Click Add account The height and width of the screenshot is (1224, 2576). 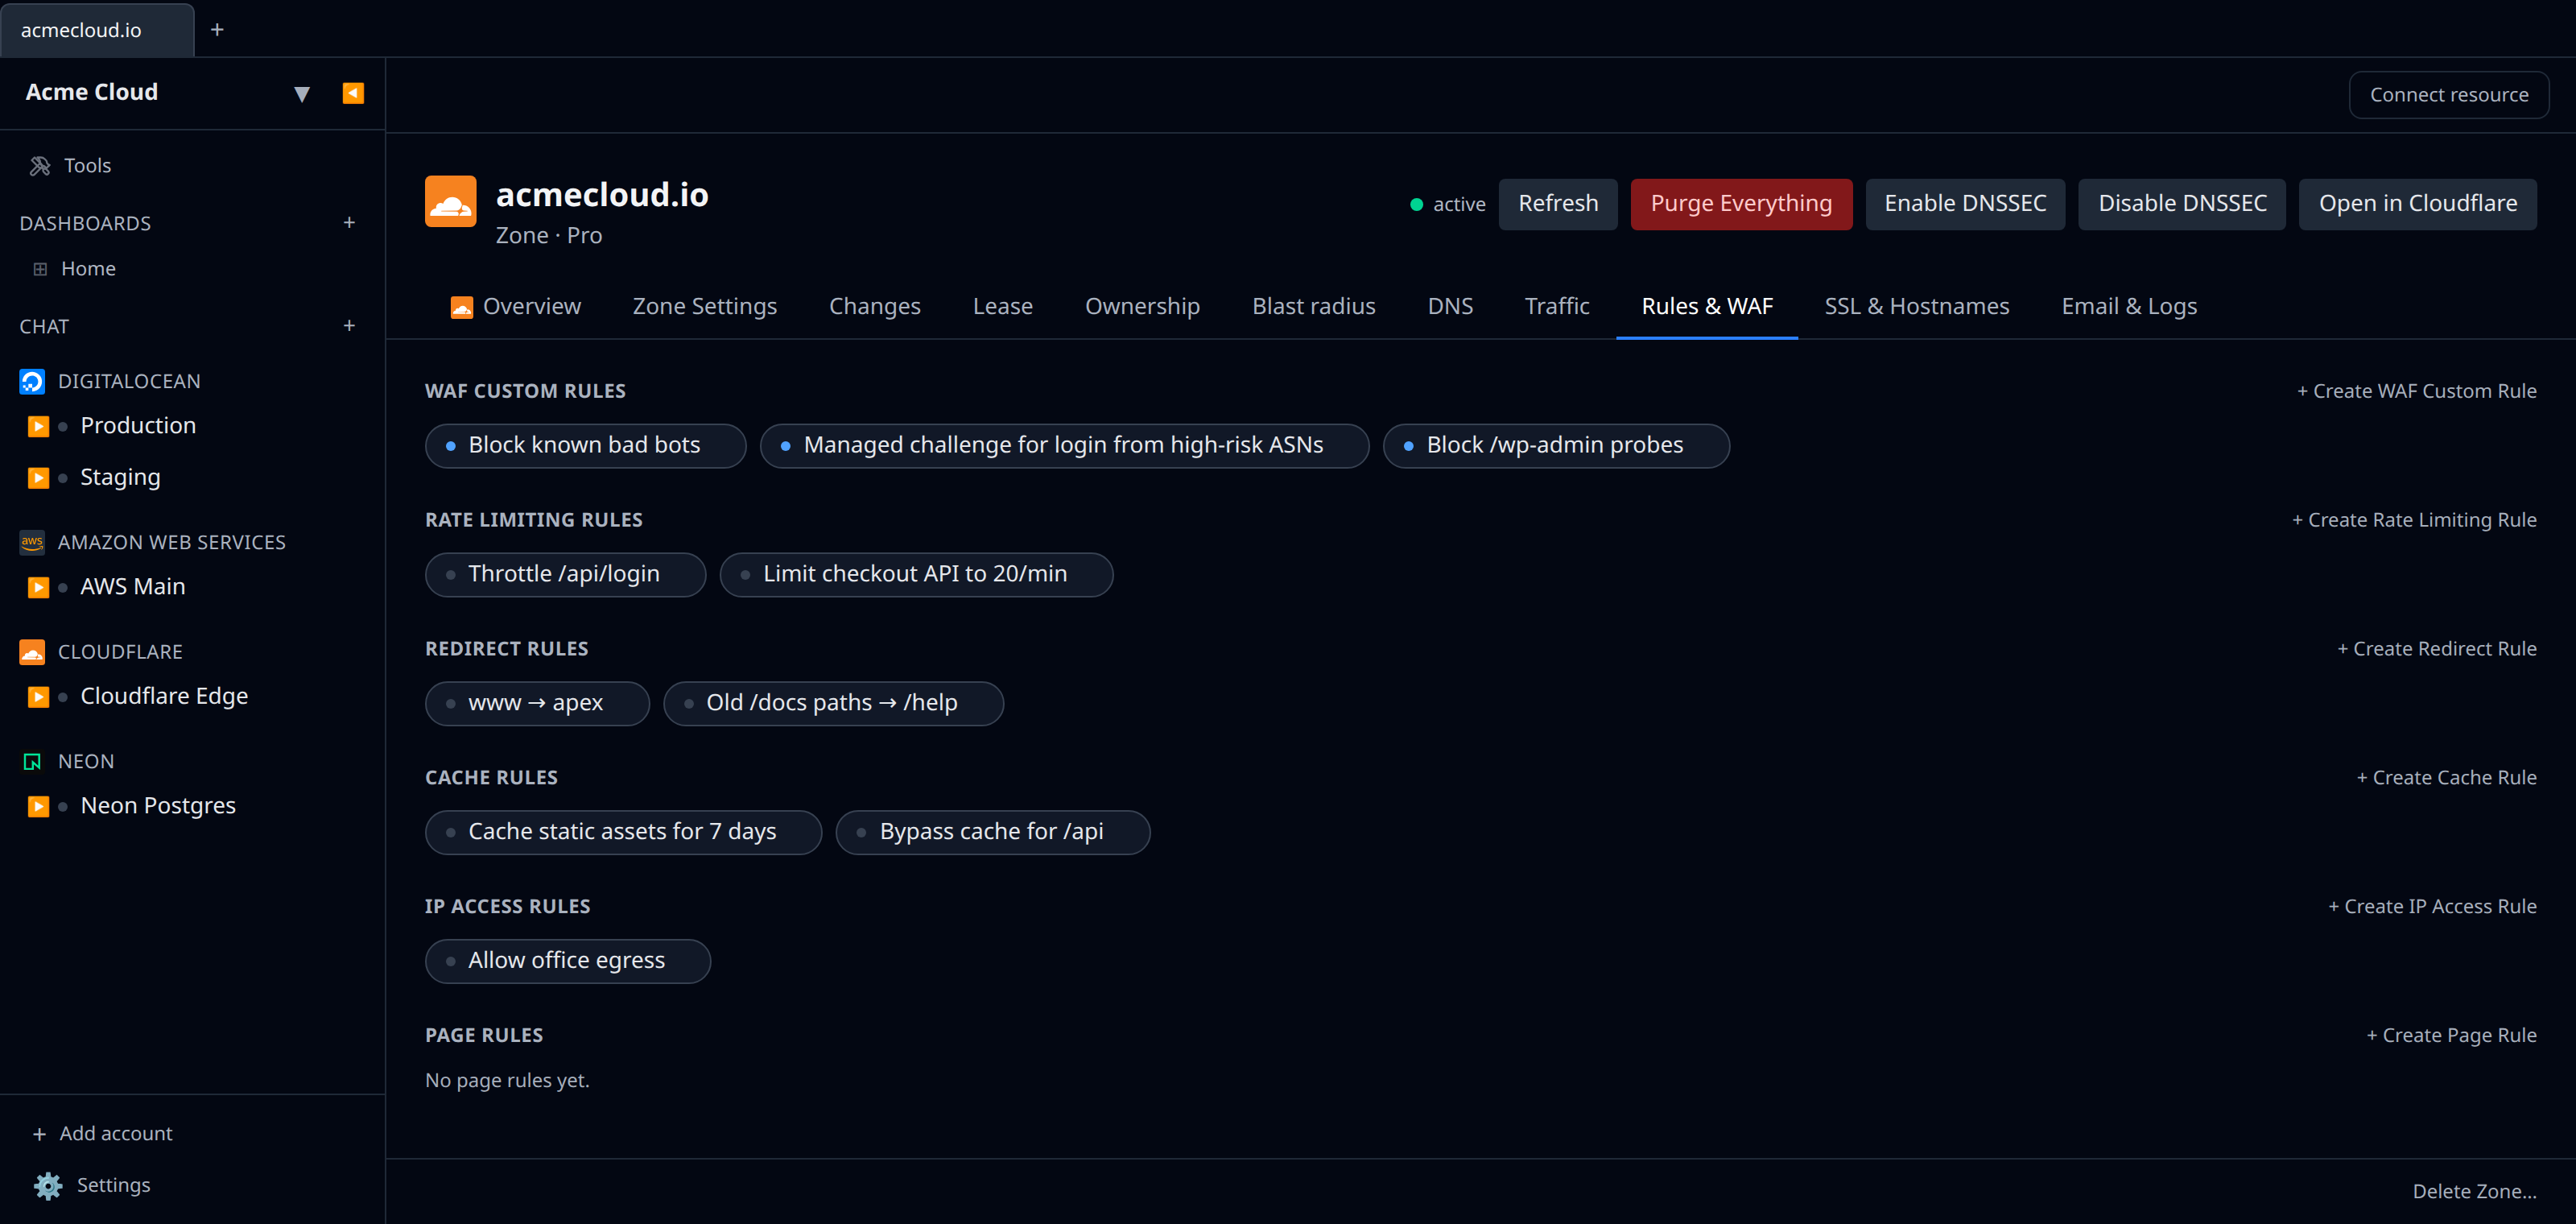[103, 1133]
